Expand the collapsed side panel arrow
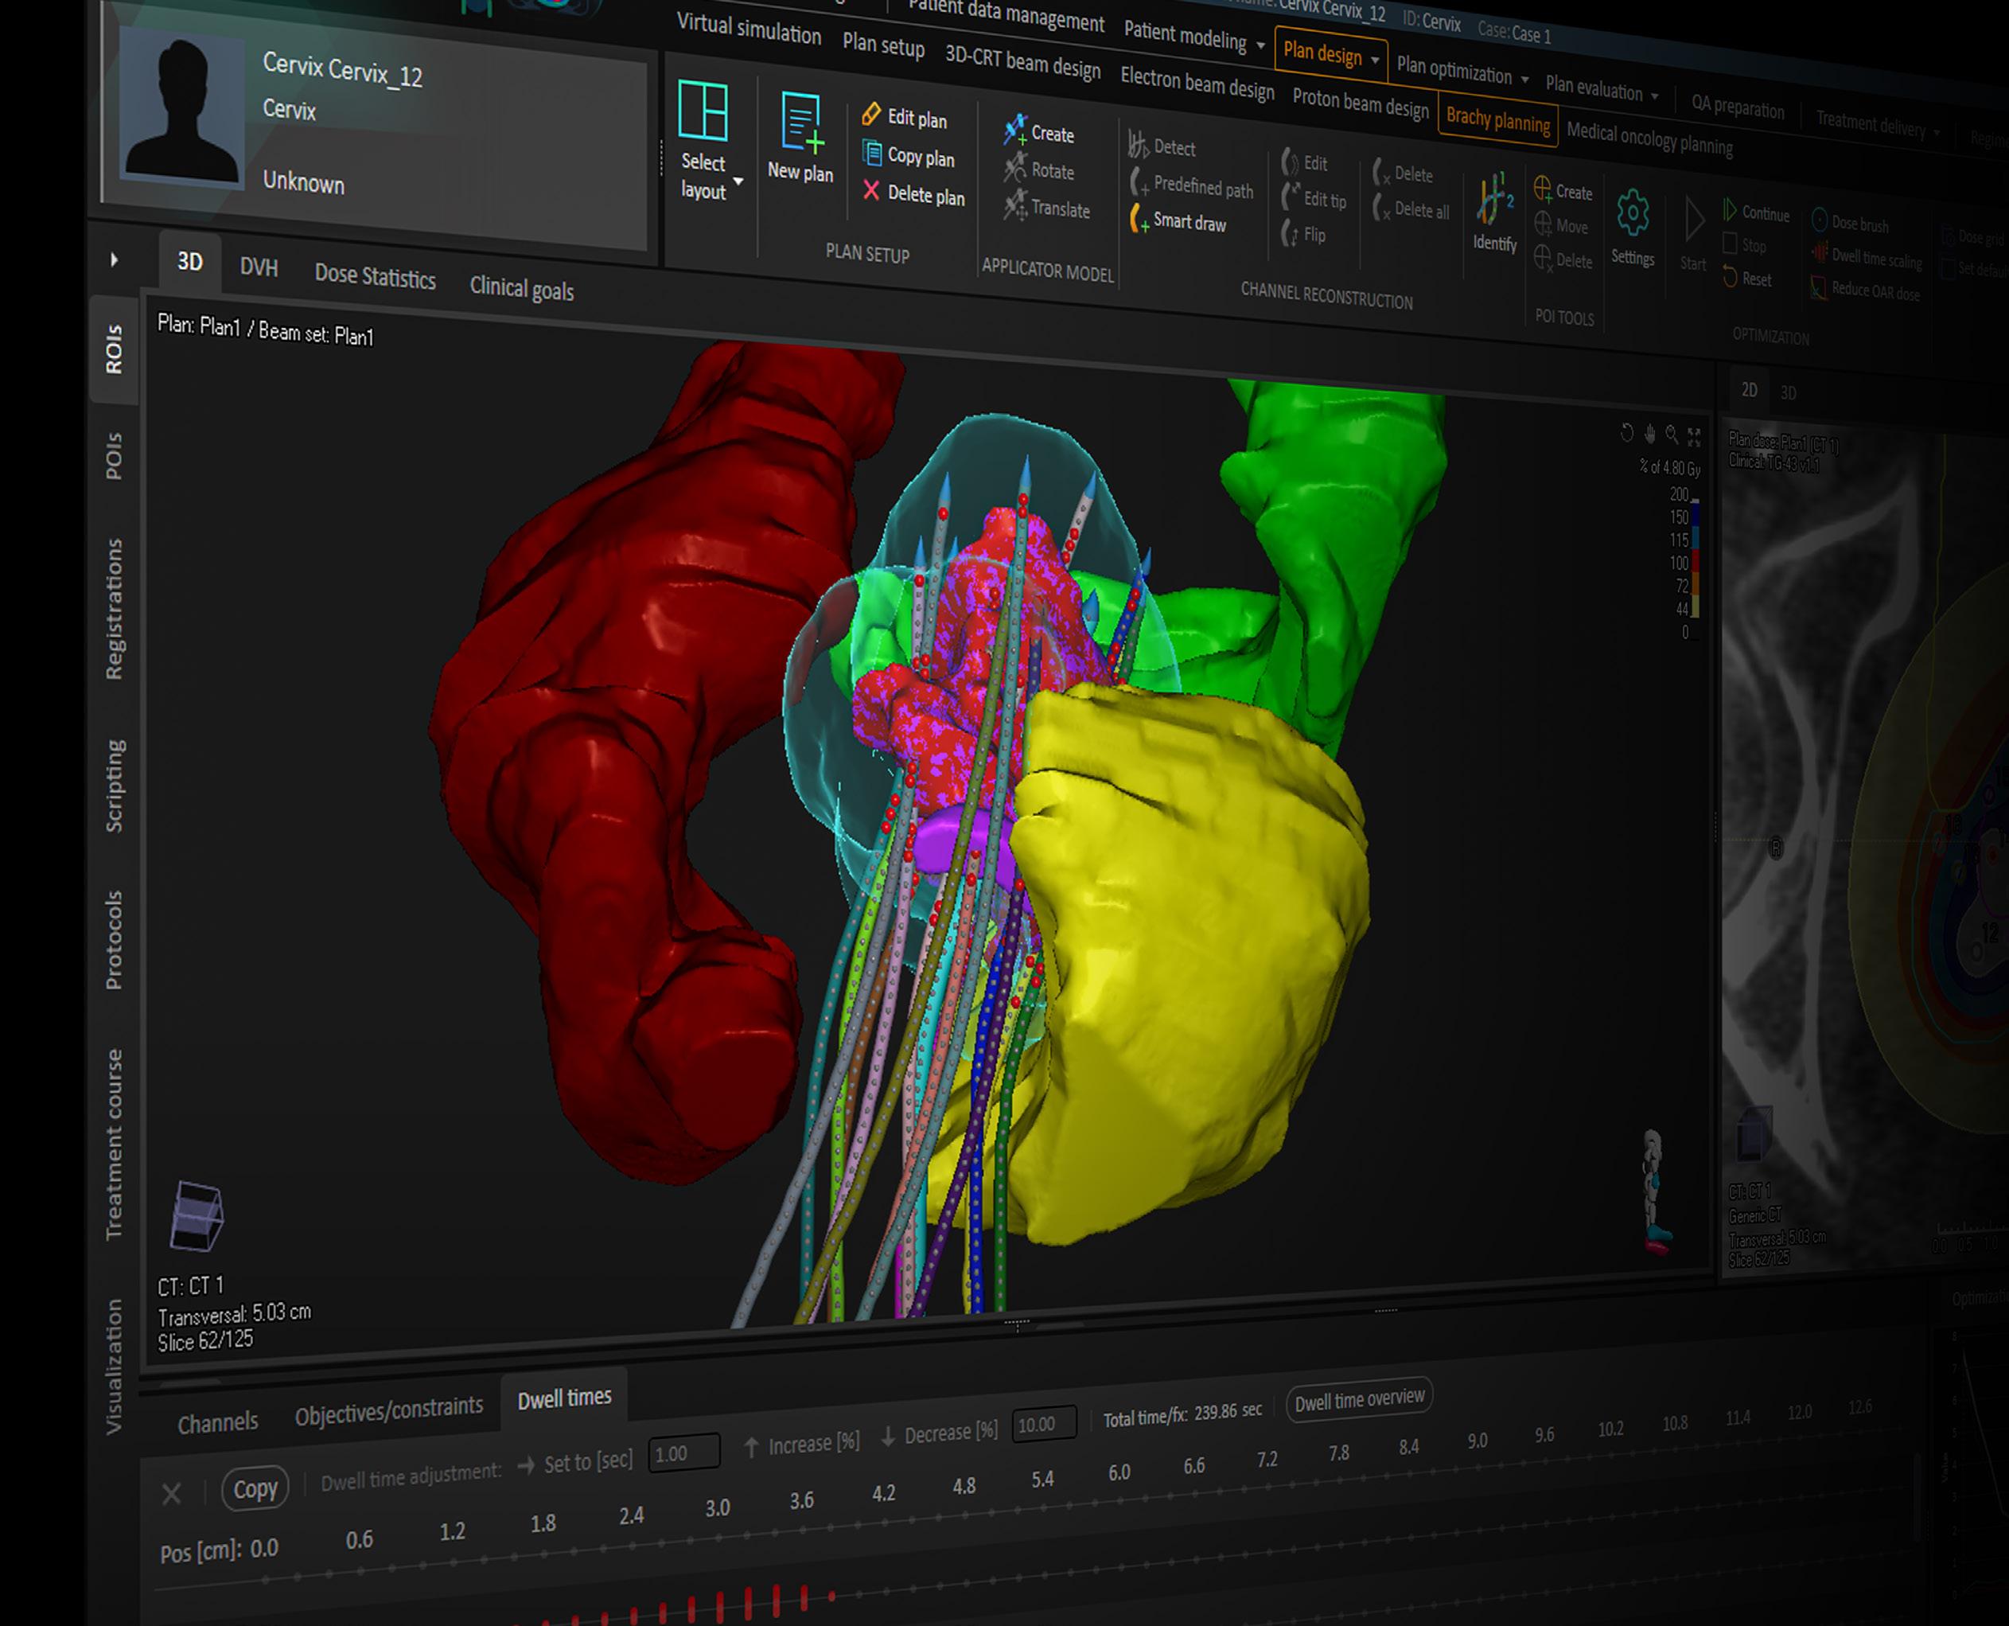The width and height of the screenshot is (2009, 1626). click(115, 259)
